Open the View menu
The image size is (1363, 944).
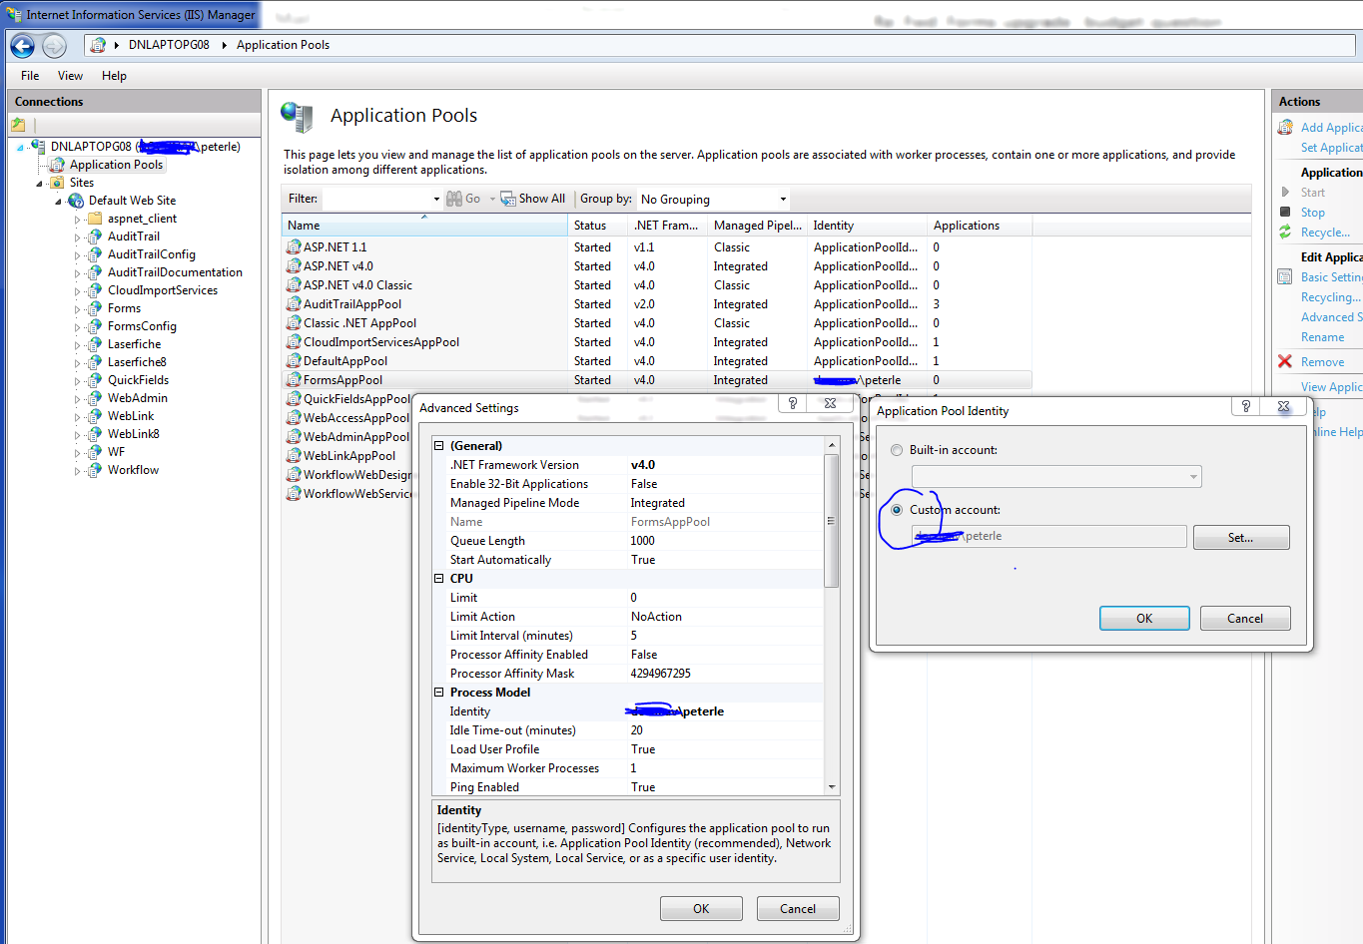[70, 76]
